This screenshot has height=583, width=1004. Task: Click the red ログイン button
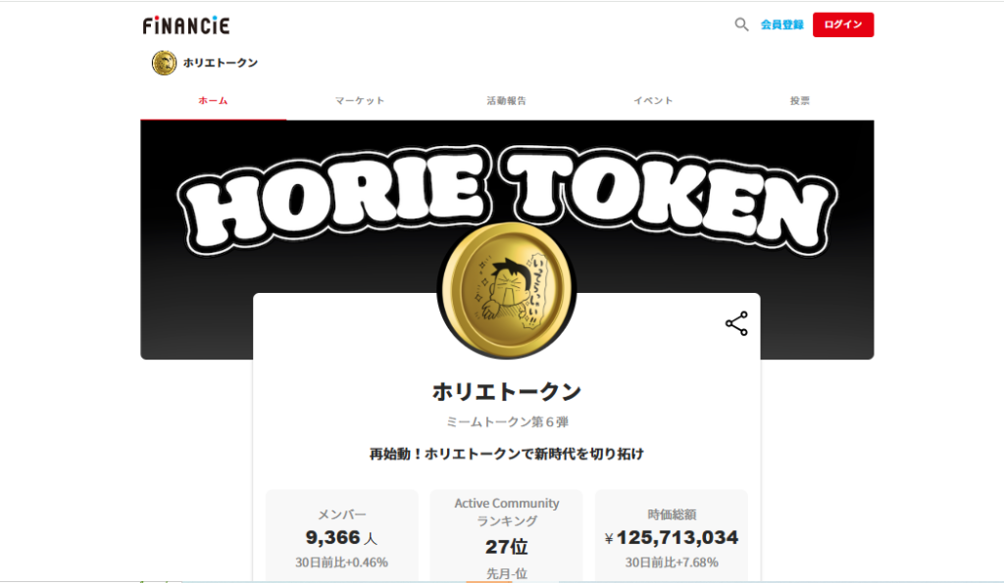coord(842,24)
